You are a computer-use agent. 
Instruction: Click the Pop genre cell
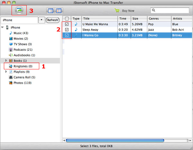point(151,24)
